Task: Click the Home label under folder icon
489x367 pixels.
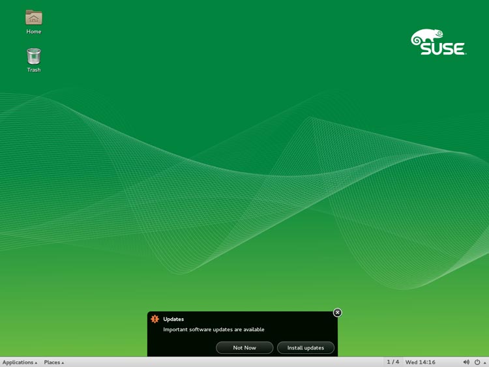Action: click(x=34, y=31)
